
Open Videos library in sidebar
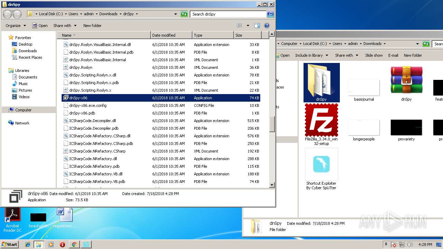pos(24,97)
